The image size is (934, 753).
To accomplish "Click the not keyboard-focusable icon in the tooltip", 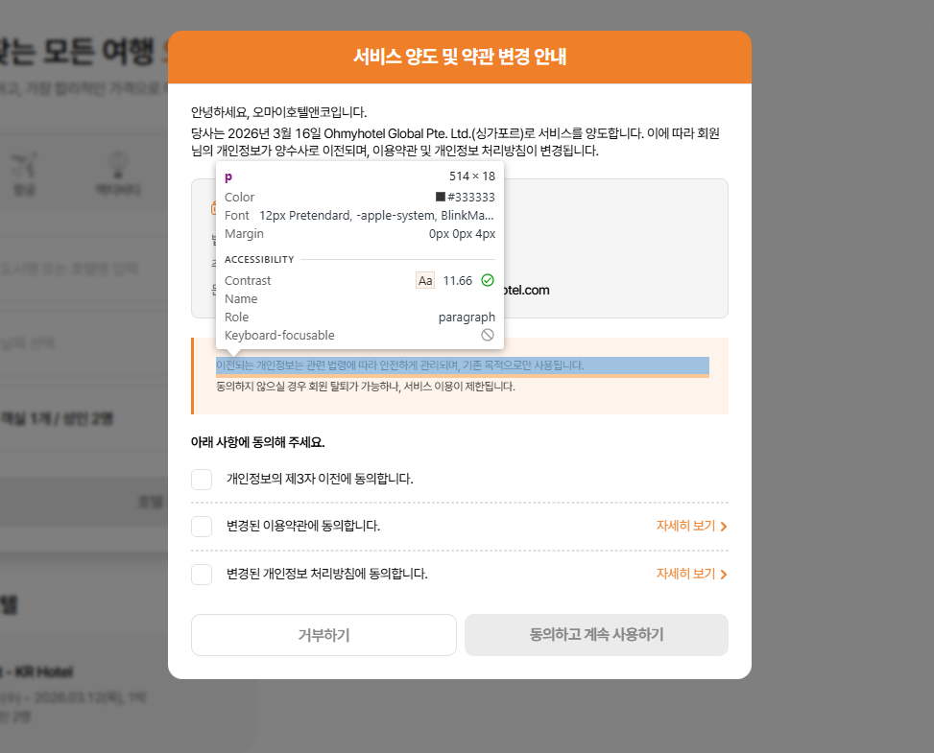I will pos(488,335).
